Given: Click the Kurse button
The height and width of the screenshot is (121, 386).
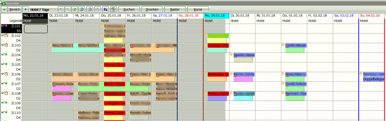Looking at the screenshot, I should [198, 9].
